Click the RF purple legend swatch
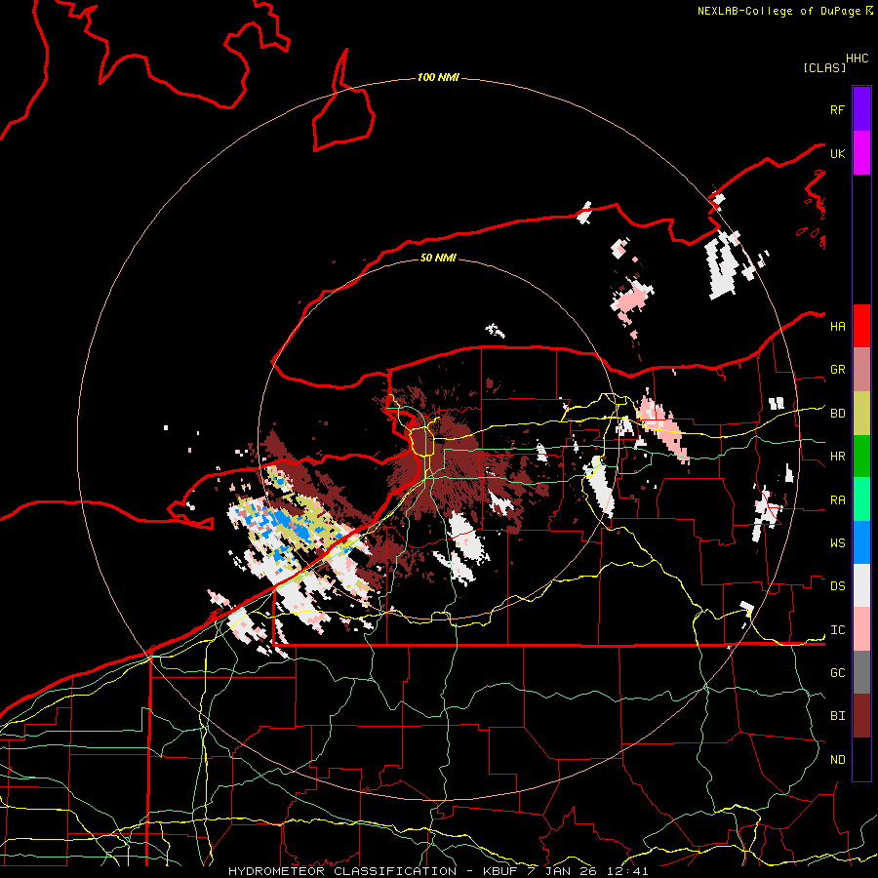878x878 pixels. pos(861,109)
